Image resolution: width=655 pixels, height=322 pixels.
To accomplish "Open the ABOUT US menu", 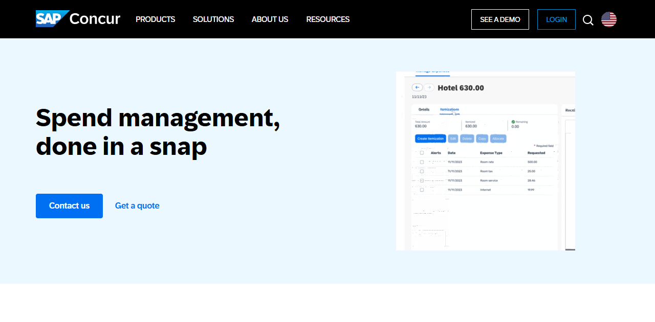I will (270, 19).
